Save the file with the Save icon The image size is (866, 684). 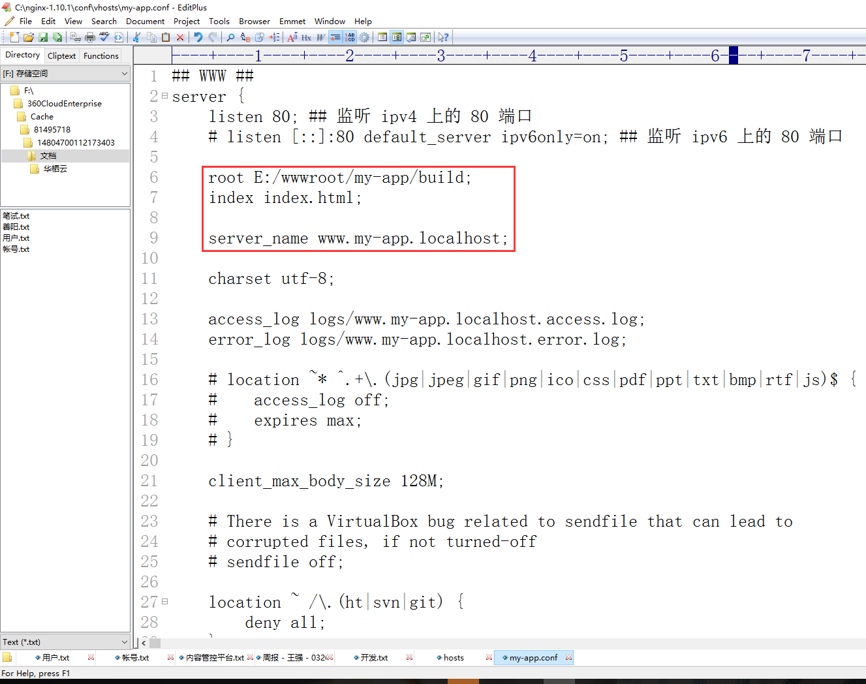(43, 37)
